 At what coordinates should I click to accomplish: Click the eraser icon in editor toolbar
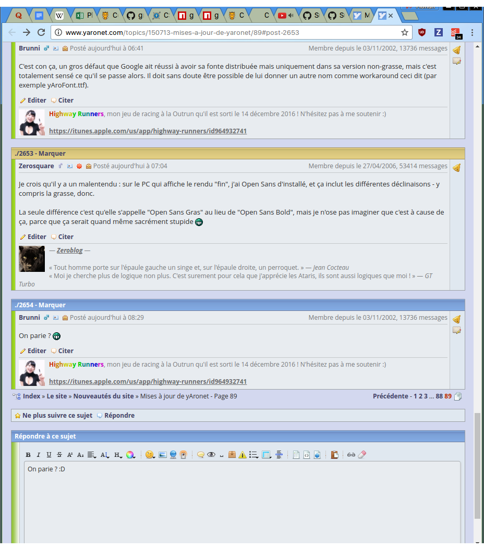pos(362,455)
